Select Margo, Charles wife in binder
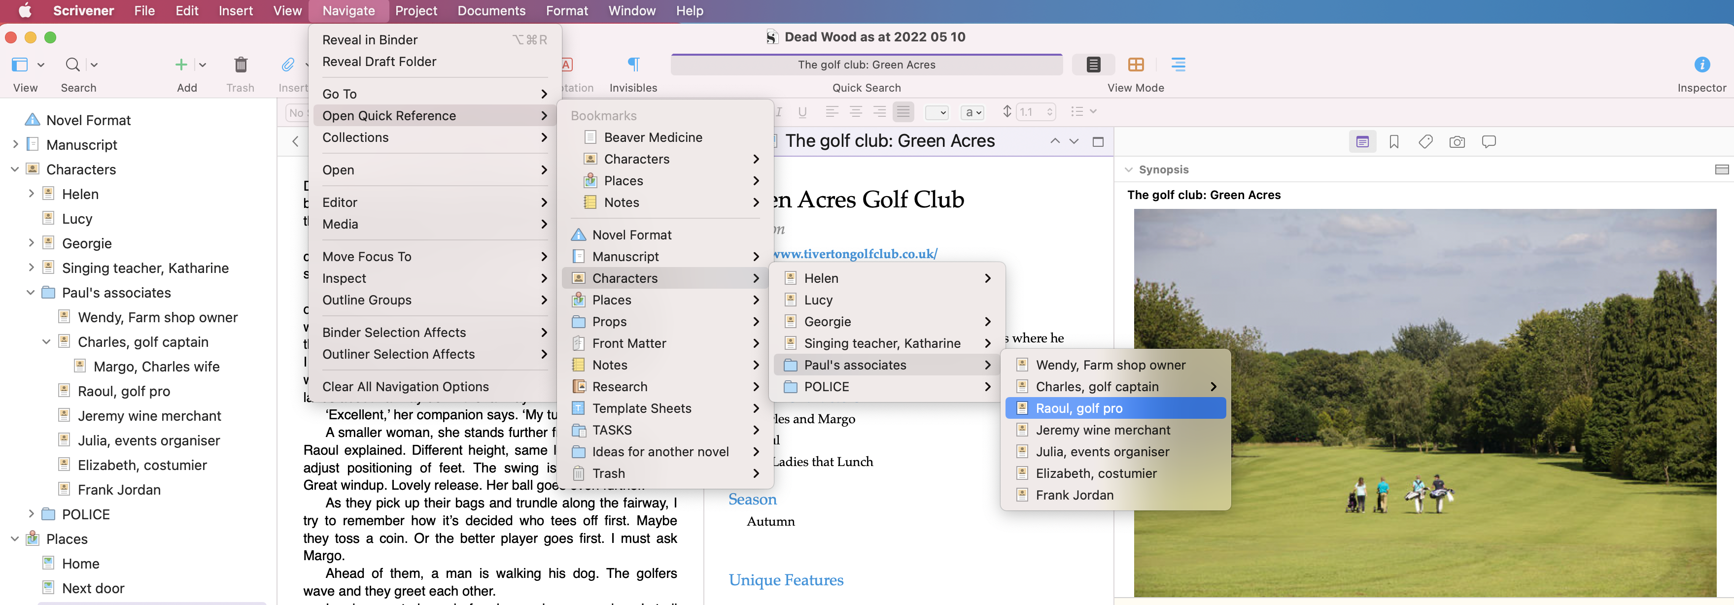This screenshot has height=605, width=1734. (156, 367)
